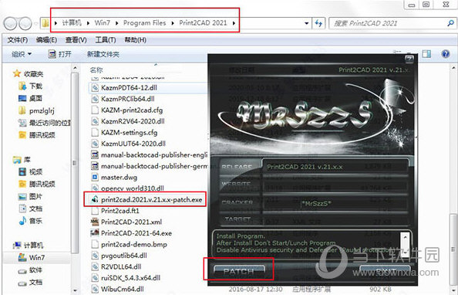Click the 计算机 icon in sidebar
The width and height of the screenshot is (458, 295).
pyautogui.click(x=17, y=246)
